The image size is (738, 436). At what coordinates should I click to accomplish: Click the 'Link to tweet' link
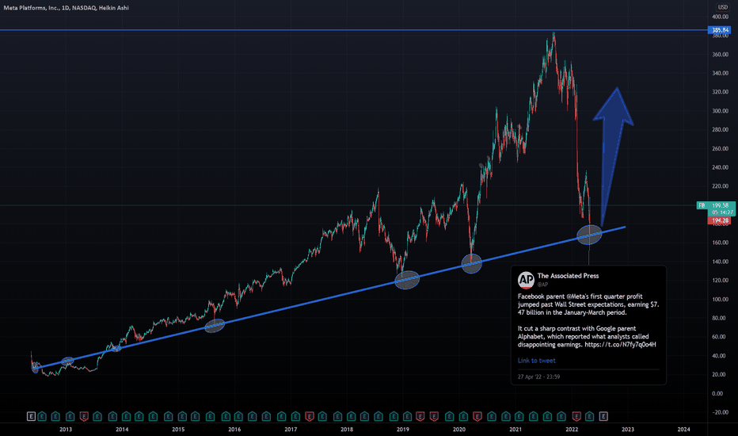coord(537,361)
